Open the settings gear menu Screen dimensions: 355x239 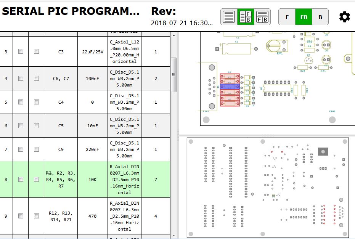(x=344, y=16)
